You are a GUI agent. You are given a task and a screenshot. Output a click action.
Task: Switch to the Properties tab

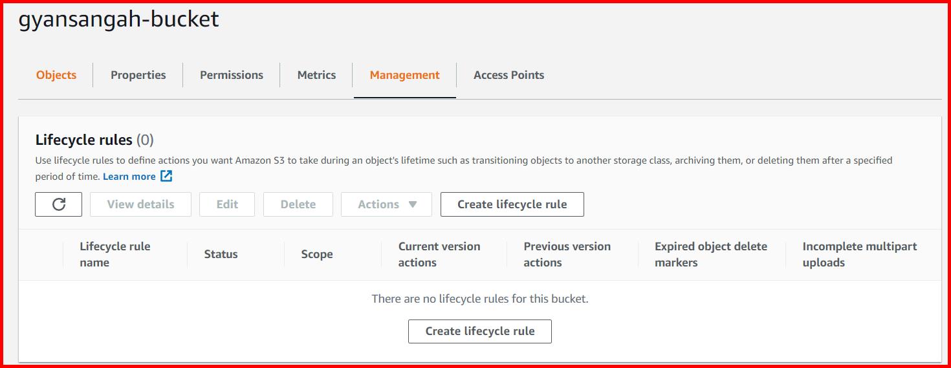coord(138,75)
